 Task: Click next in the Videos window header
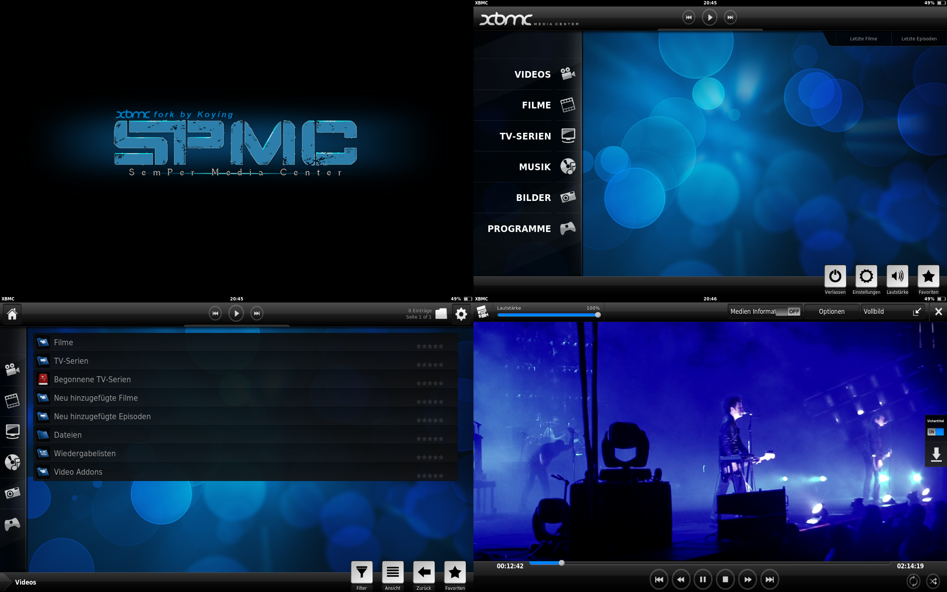(x=257, y=313)
